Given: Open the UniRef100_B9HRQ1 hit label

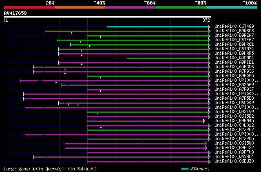Looking at the screenshot, I should (234, 45).
